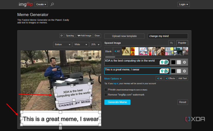Open the Bottom spacing position dropdown
213x131 pixels.
(x=62, y=44)
